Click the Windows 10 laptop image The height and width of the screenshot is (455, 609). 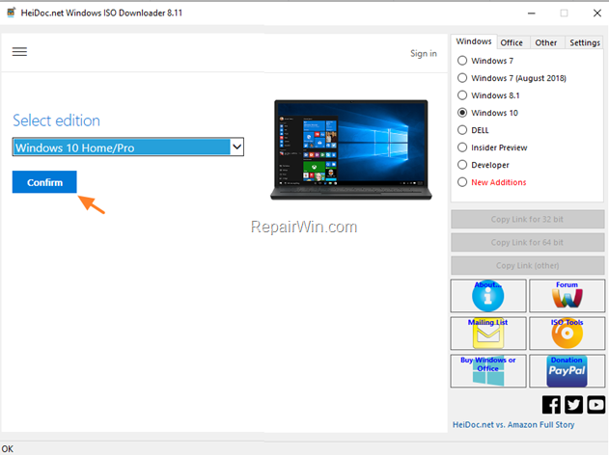(x=351, y=149)
